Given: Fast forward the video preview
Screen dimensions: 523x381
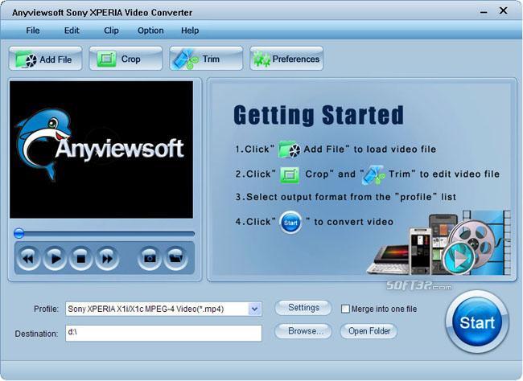Looking at the screenshot, I should (x=107, y=258).
